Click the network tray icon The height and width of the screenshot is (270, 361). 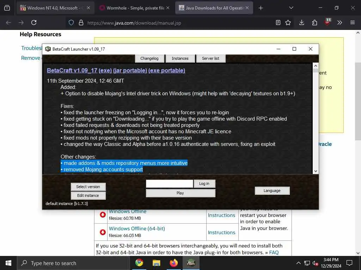tap(307, 263)
